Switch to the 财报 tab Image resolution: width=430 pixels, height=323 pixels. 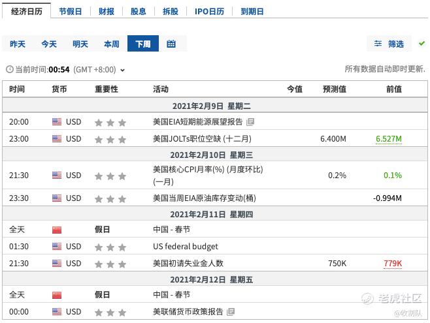point(107,12)
